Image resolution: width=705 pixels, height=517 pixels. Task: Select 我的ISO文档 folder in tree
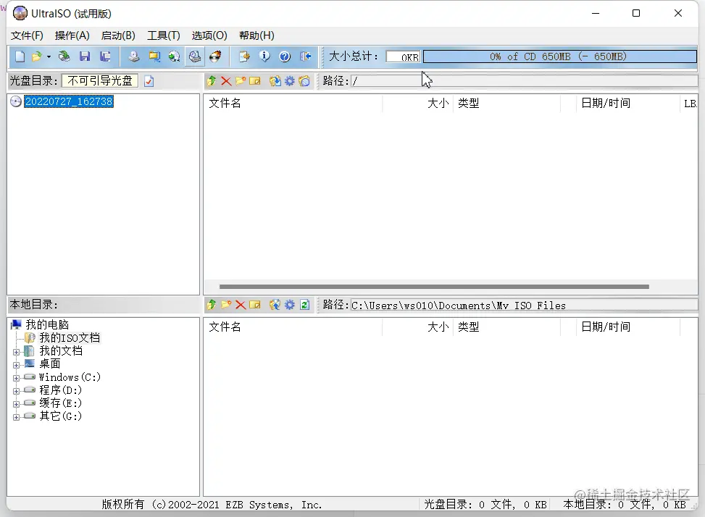point(70,337)
